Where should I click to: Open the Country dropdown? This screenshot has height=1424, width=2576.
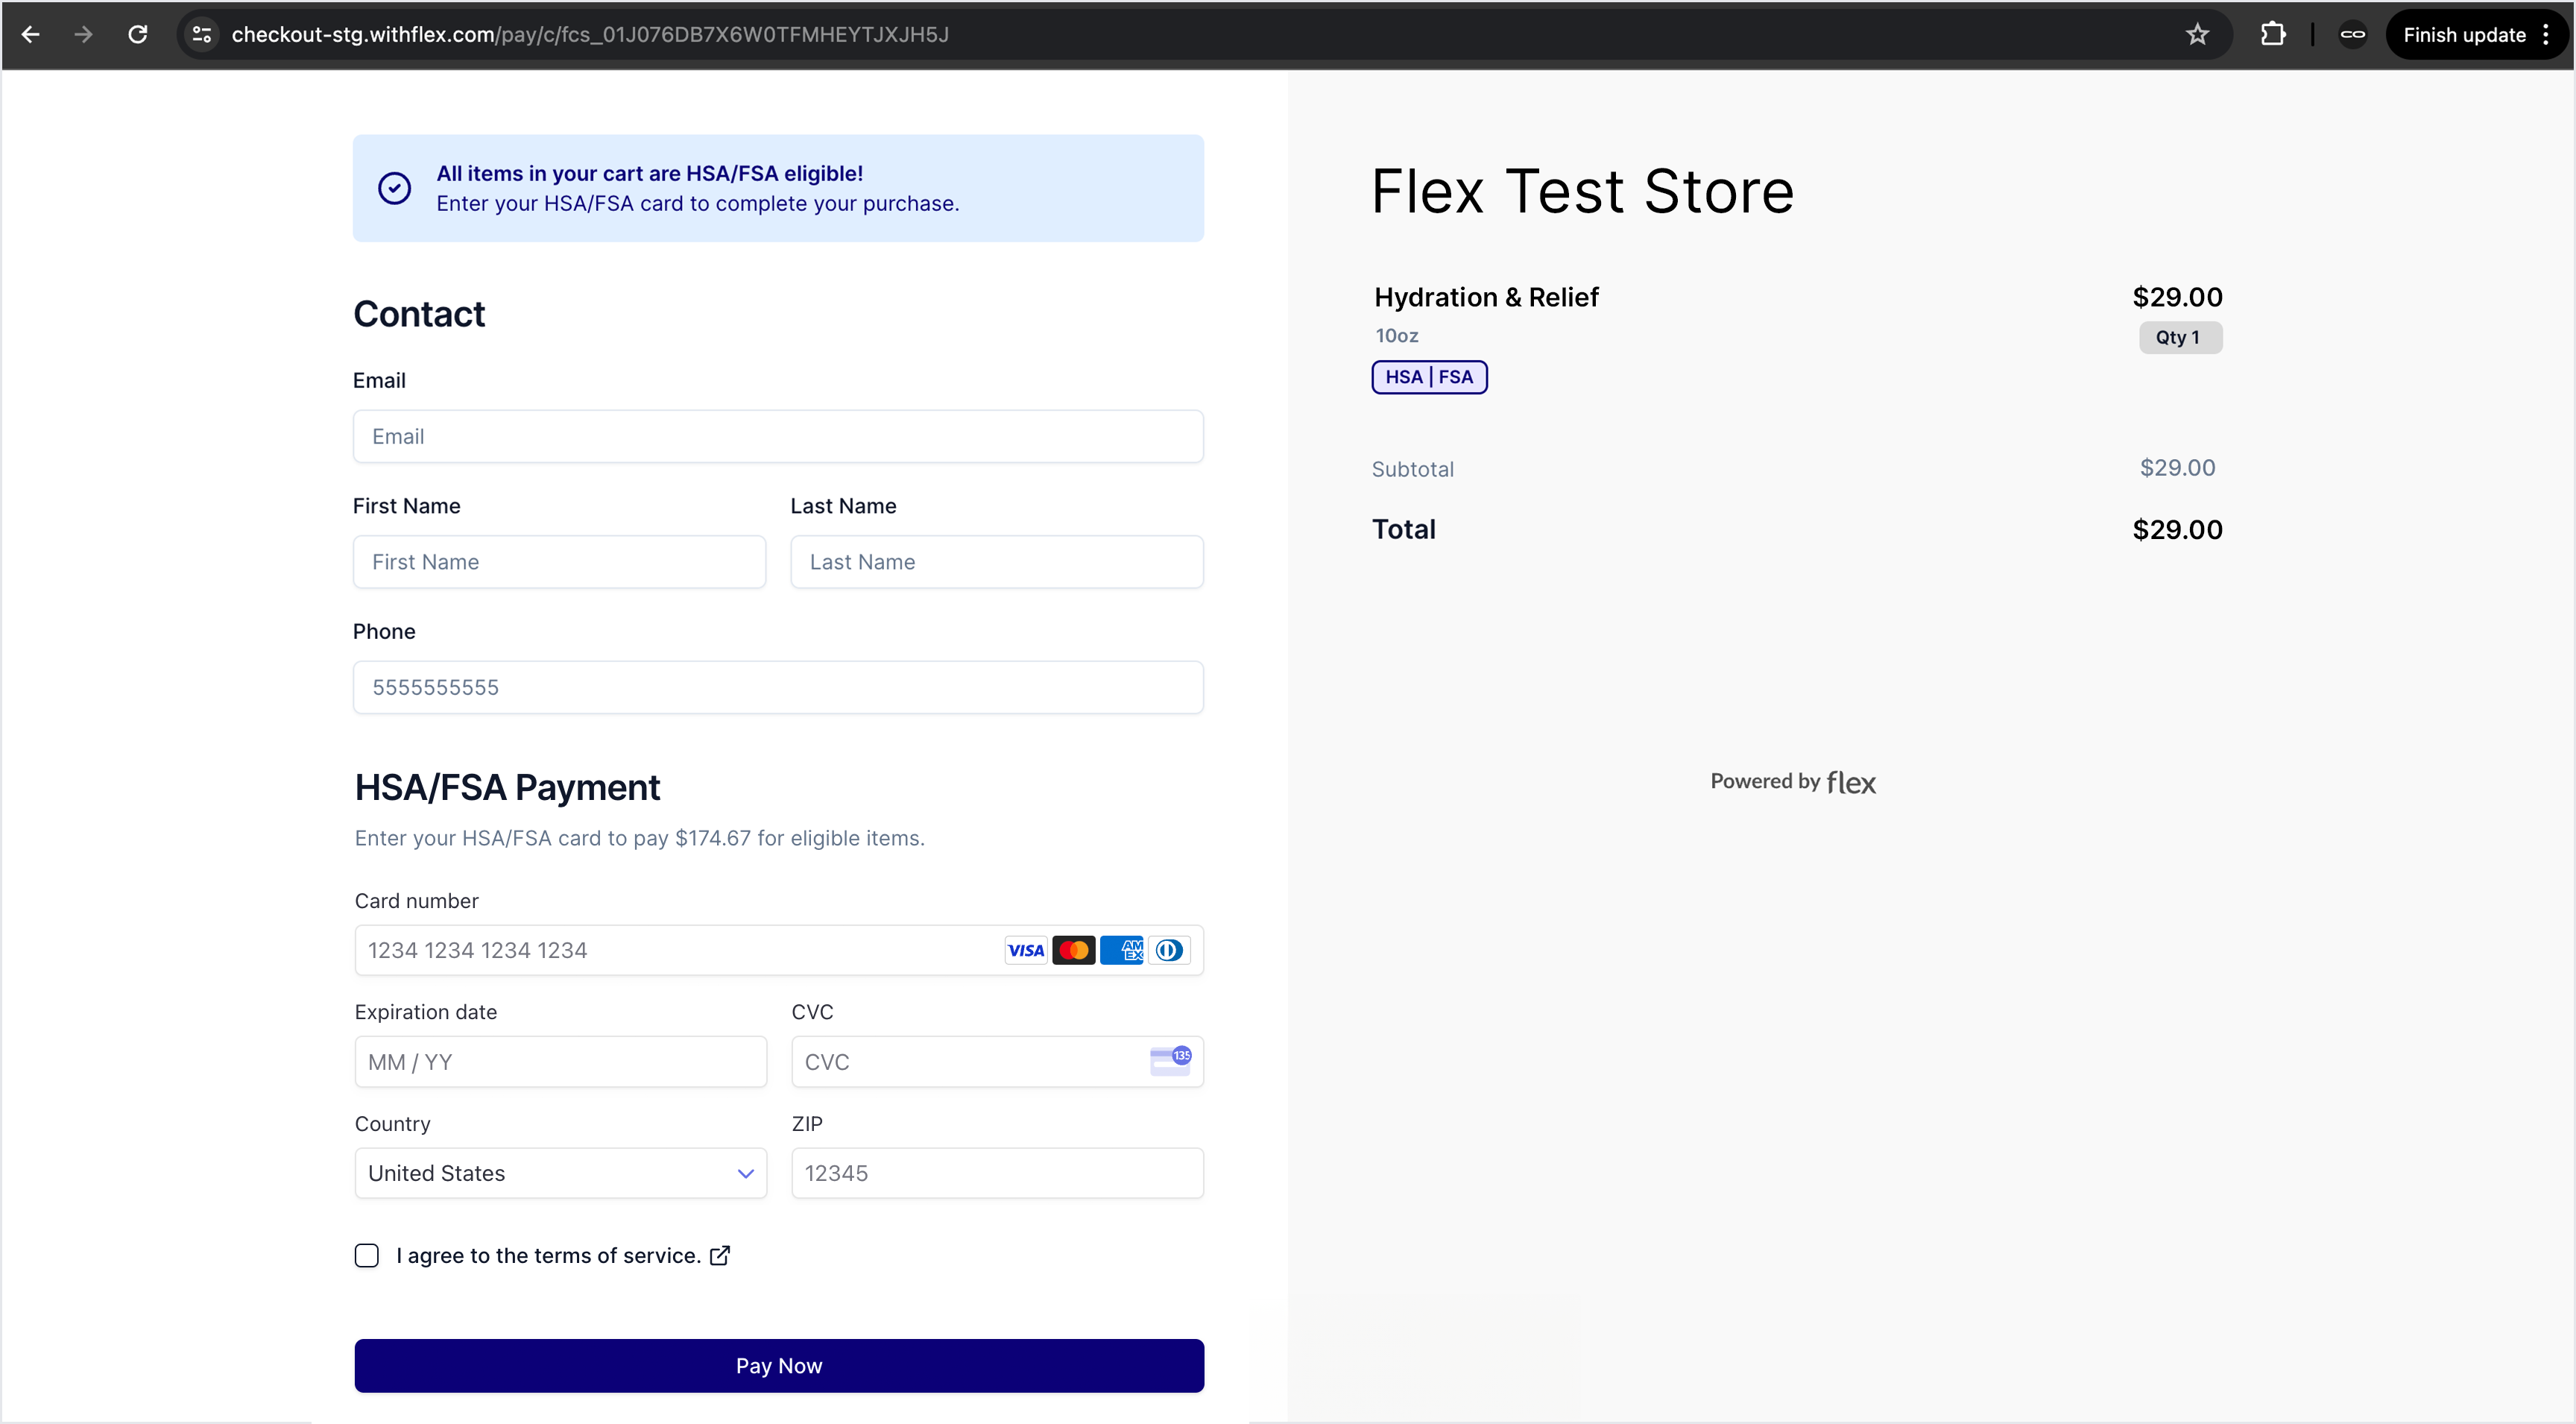pos(560,1173)
